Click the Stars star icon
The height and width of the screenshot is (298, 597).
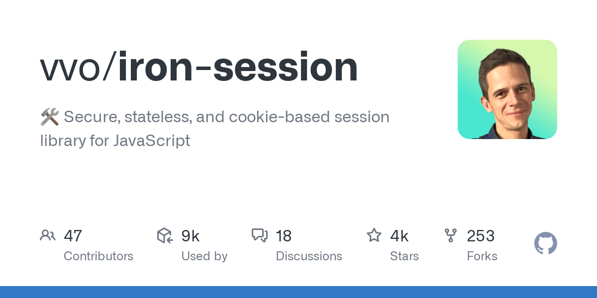click(x=374, y=235)
